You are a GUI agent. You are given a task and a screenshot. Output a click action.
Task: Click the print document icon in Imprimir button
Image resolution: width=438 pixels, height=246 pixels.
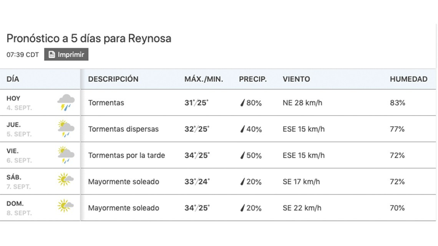click(51, 54)
